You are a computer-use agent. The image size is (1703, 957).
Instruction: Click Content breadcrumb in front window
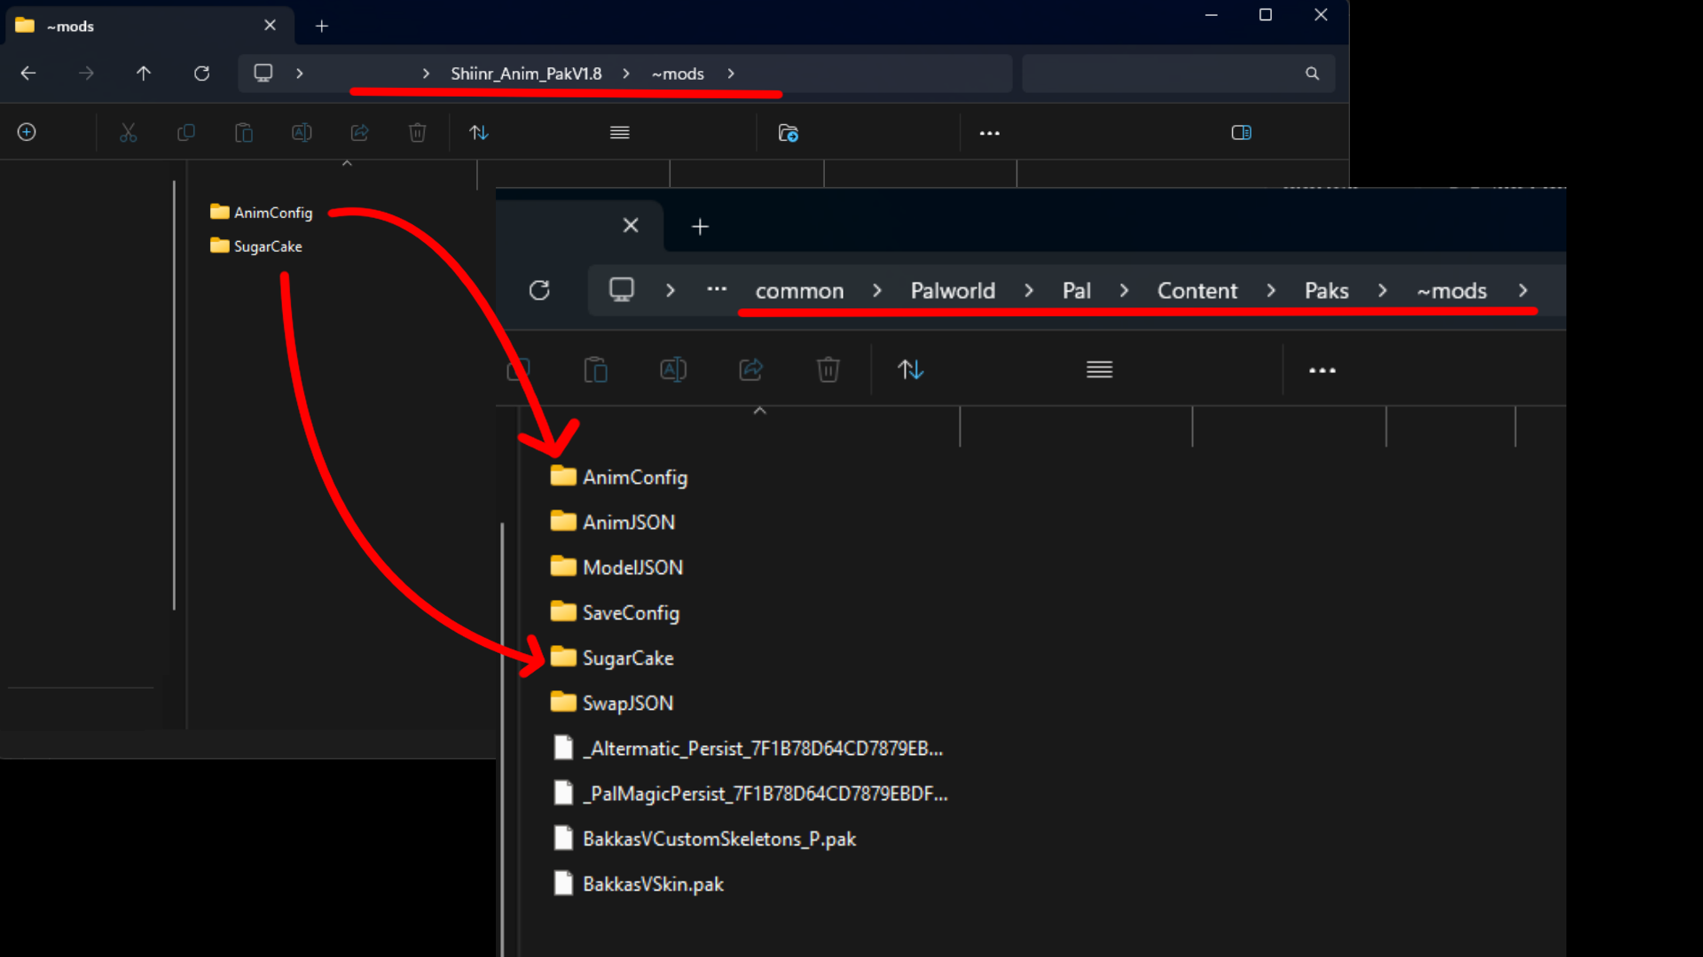click(1197, 291)
